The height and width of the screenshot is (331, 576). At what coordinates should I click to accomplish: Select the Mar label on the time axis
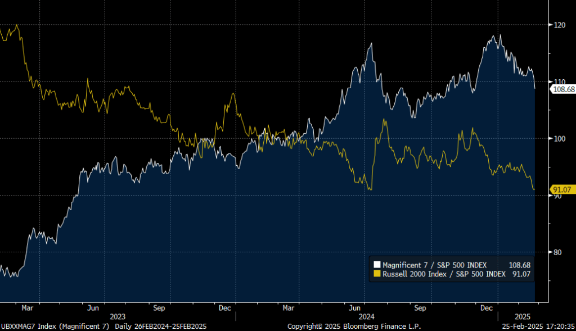tap(27, 308)
